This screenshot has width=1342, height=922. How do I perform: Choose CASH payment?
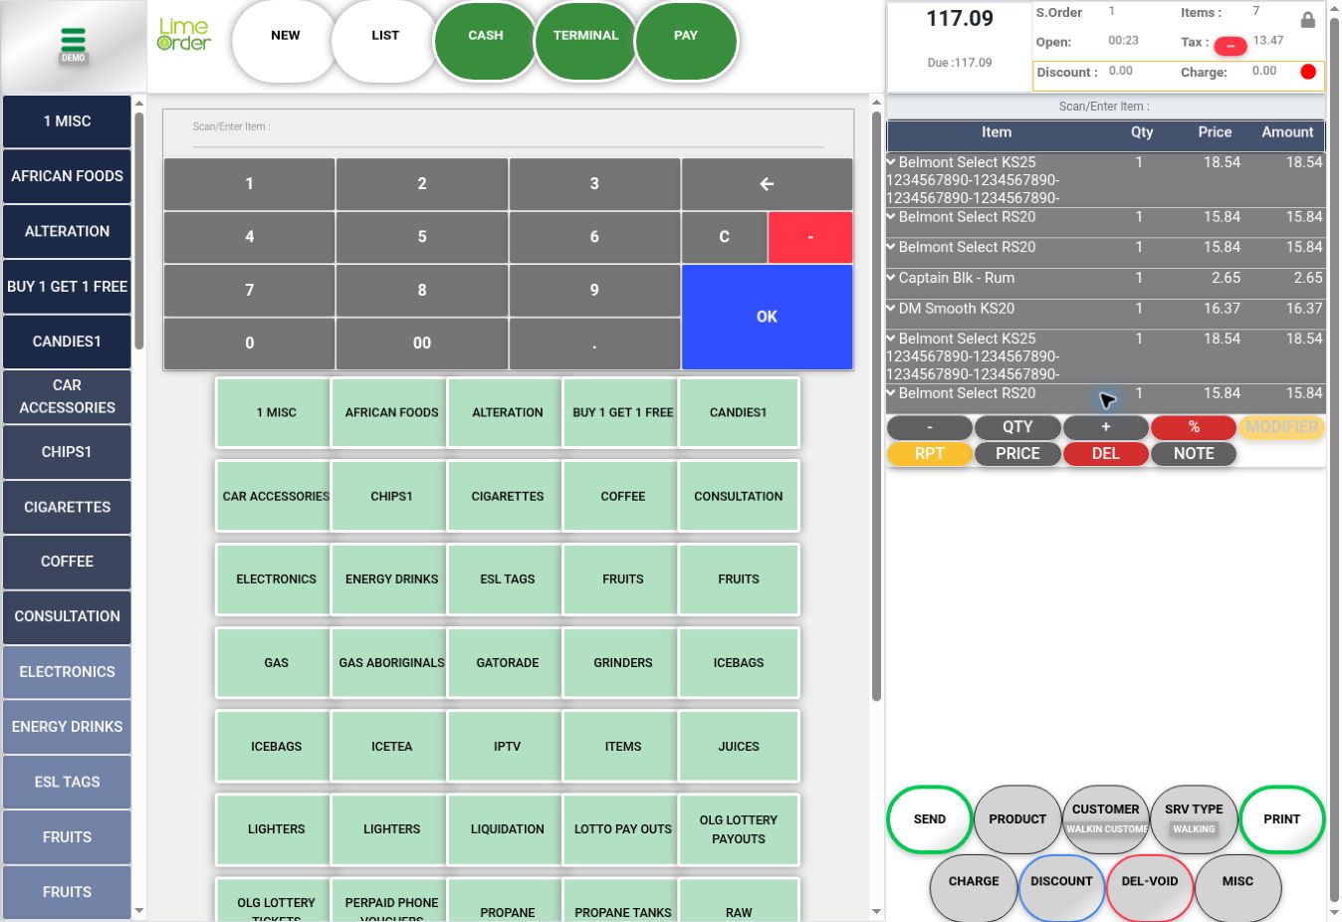point(486,41)
